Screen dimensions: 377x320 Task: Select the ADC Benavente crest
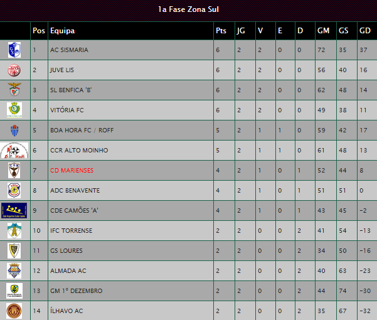(14, 190)
